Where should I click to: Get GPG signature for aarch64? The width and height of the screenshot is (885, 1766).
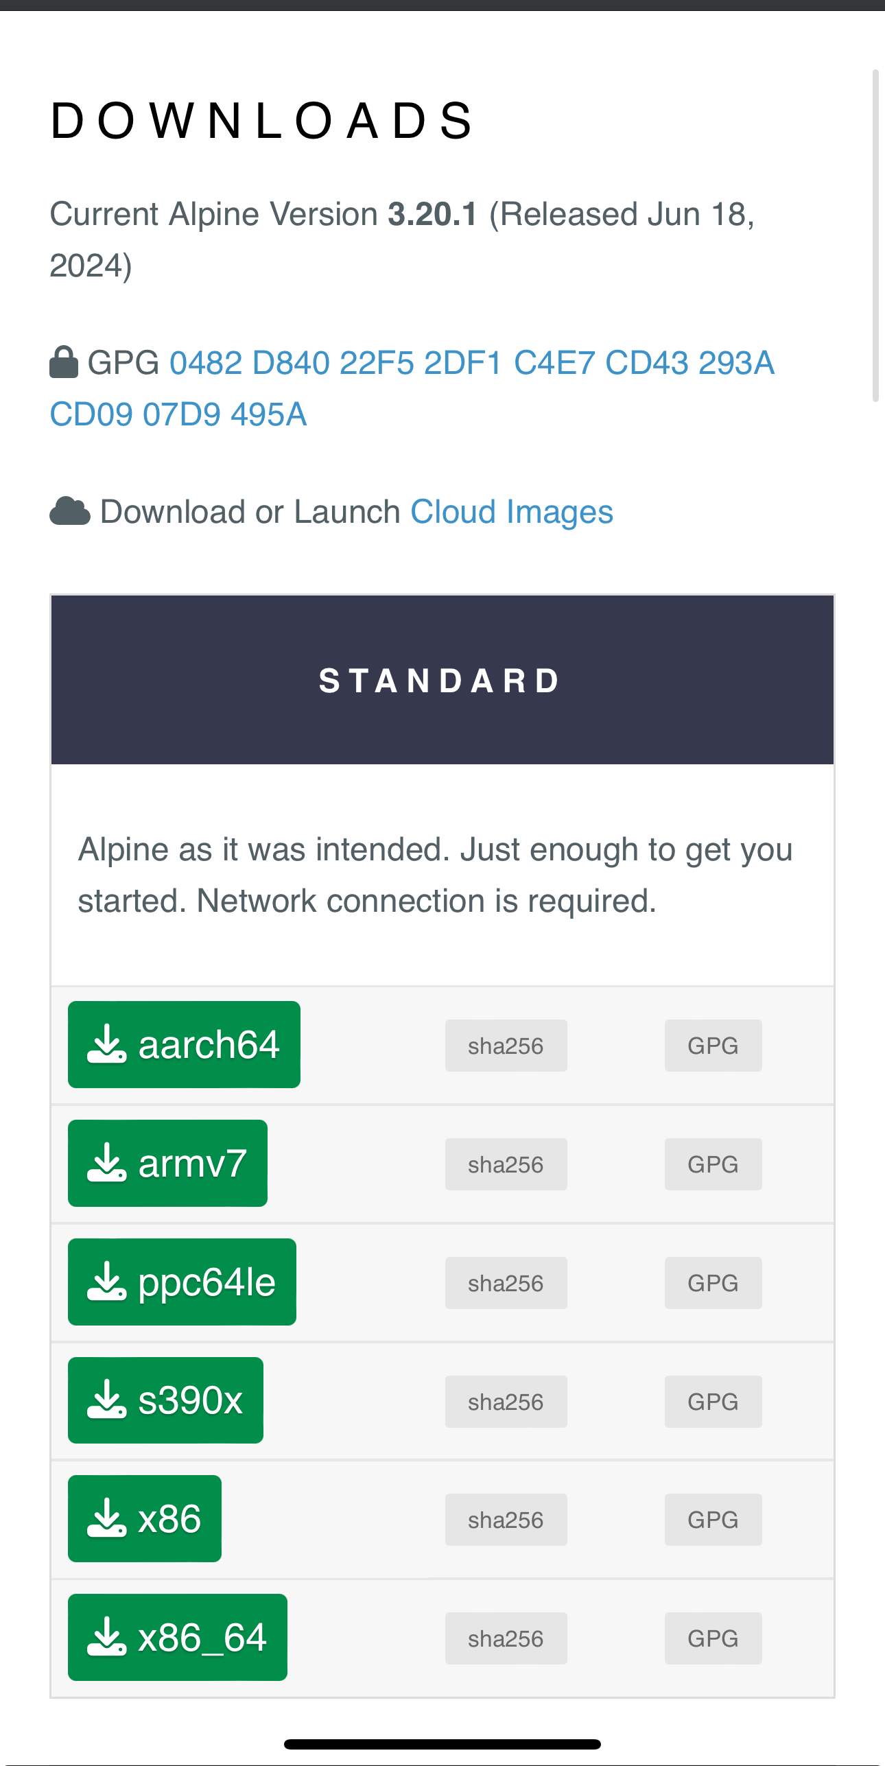pyautogui.click(x=713, y=1046)
